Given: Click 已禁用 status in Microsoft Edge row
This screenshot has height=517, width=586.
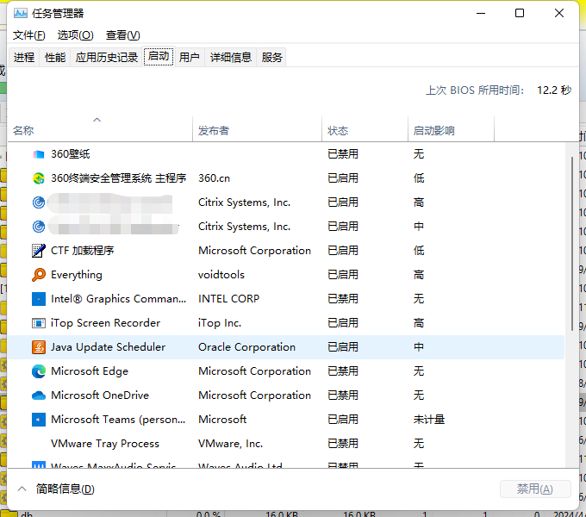Looking at the screenshot, I should [343, 371].
